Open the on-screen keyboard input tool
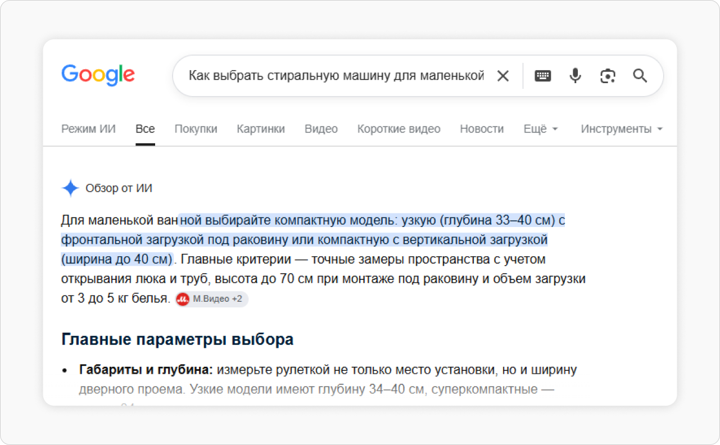This screenshot has width=720, height=445. pos(543,76)
